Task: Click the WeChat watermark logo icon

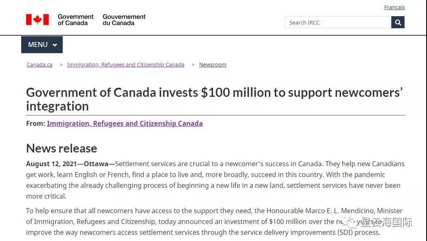Action: (x=353, y=223)
